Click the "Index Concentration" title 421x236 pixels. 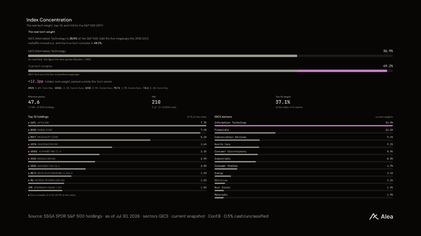49,20
